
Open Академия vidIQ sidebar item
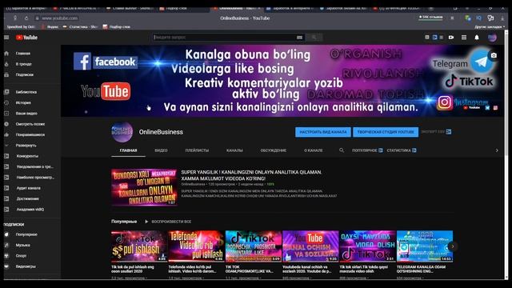(30, 210)
